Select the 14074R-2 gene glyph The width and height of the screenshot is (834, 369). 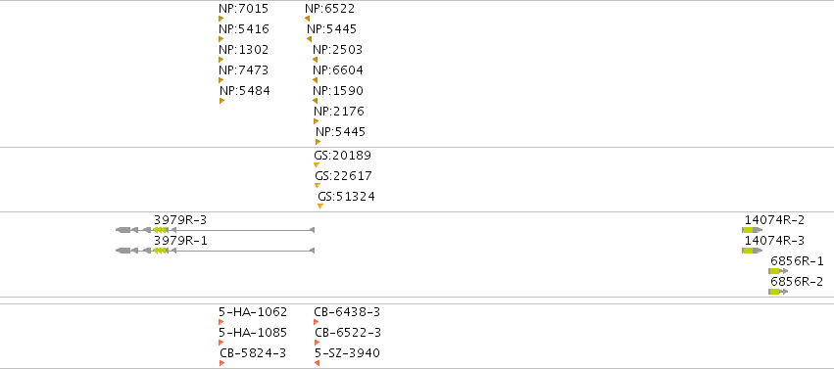click(752, 230)
